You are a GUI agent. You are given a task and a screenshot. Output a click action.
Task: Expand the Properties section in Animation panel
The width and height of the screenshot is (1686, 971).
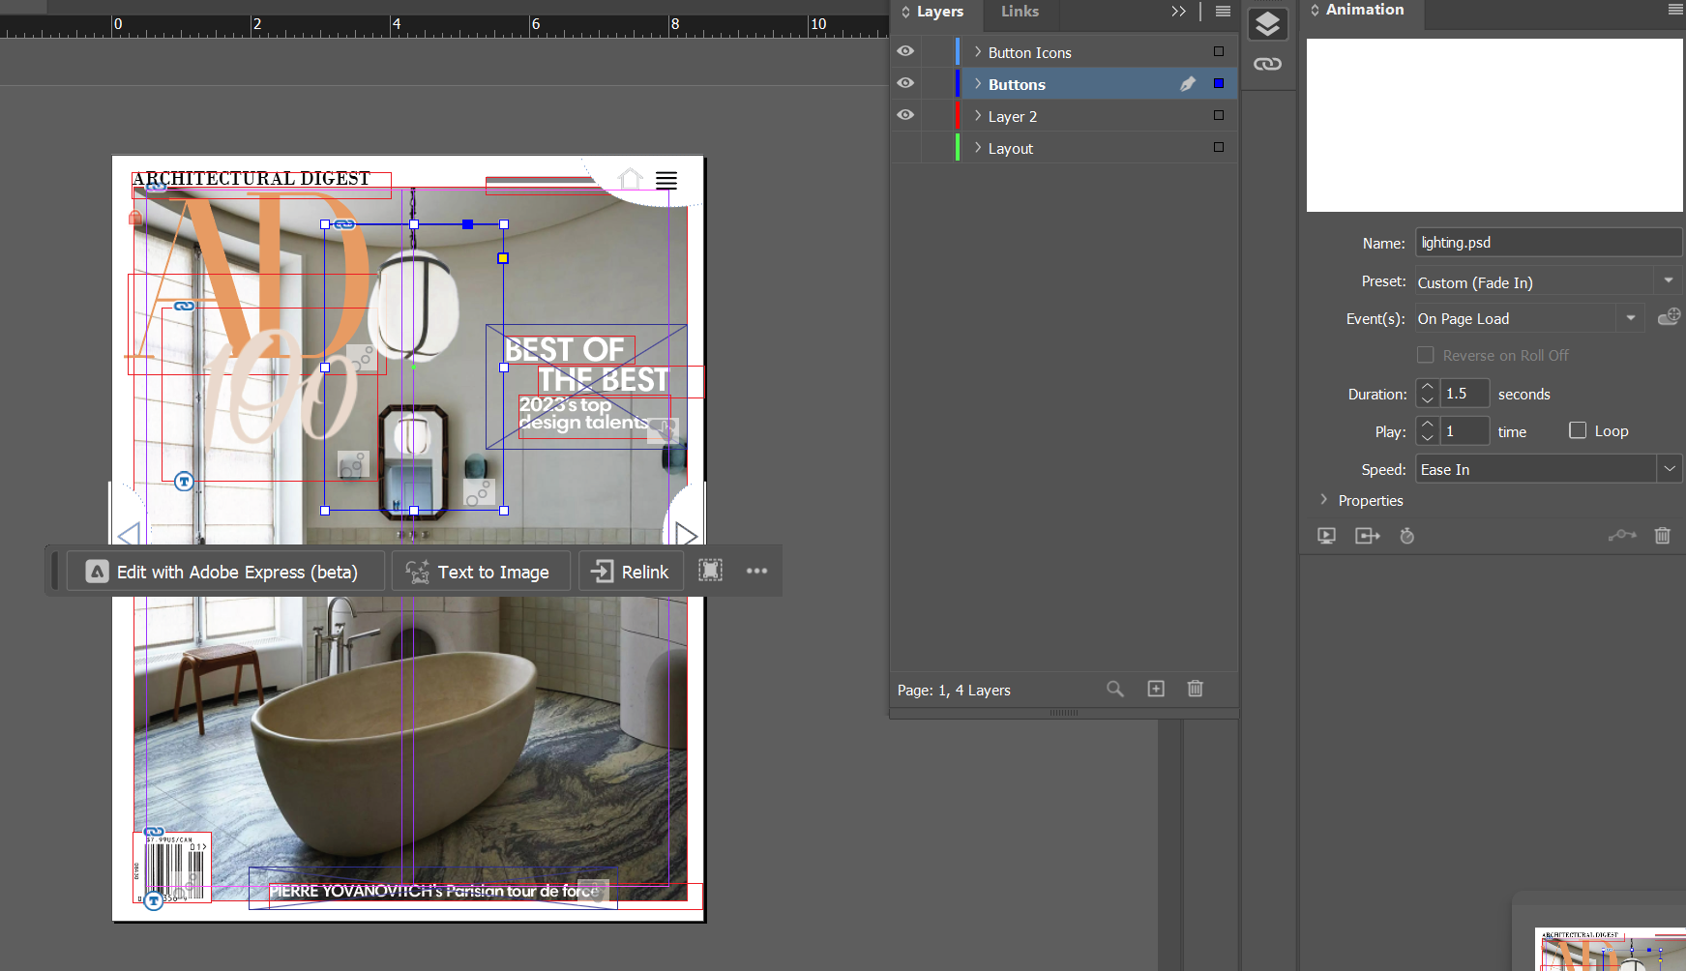(1323, 500)
